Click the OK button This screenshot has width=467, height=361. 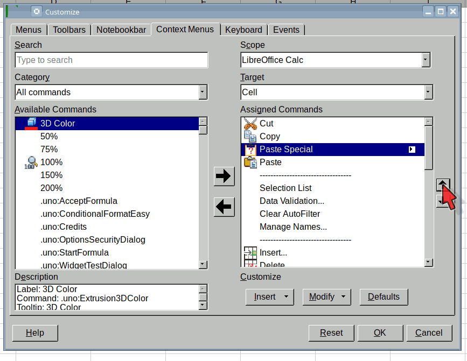click(380, 332)
